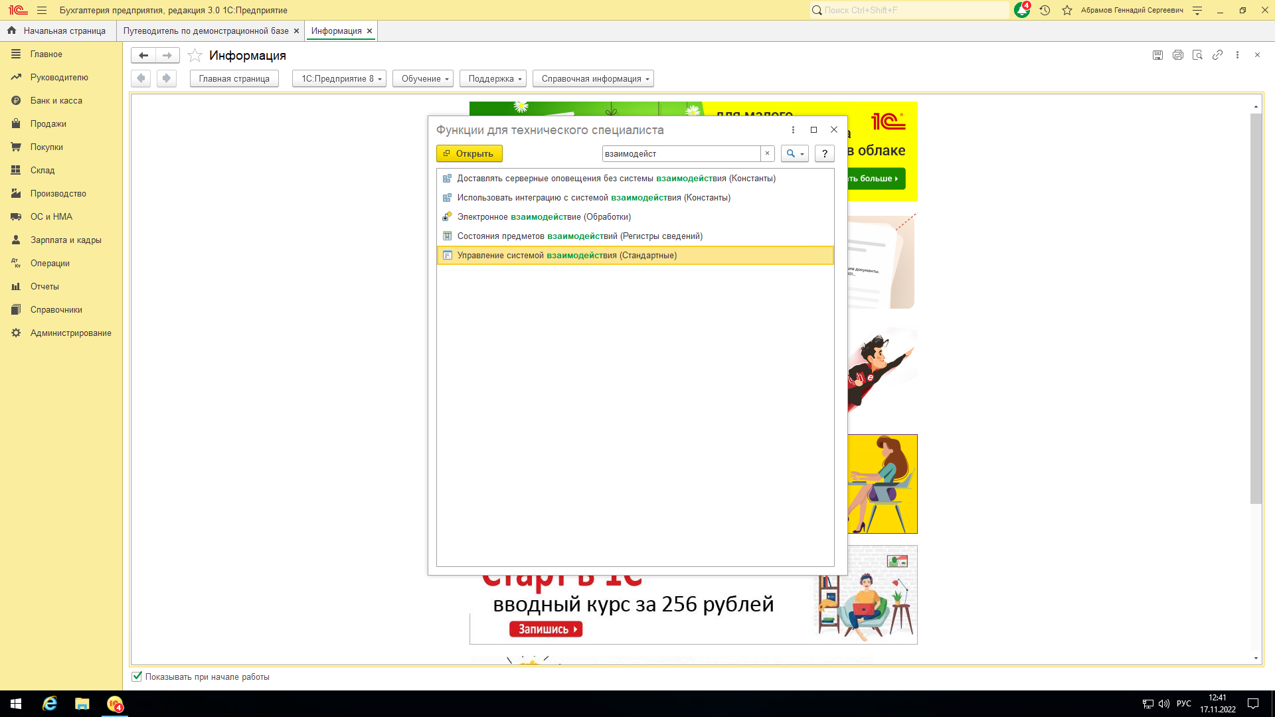This screenshot has height=717, width=1275.
Task: Select 'Управление системой взаимодействия (Стандартные)' row
Action: click(636, 256)
